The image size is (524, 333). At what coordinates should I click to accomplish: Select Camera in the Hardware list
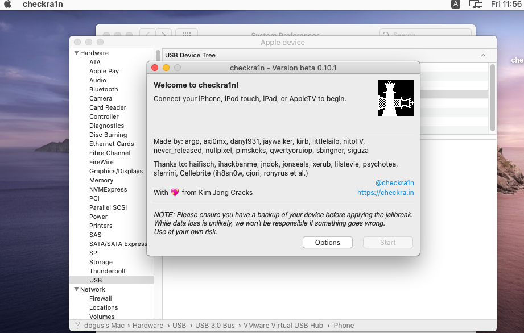(101, 98)
